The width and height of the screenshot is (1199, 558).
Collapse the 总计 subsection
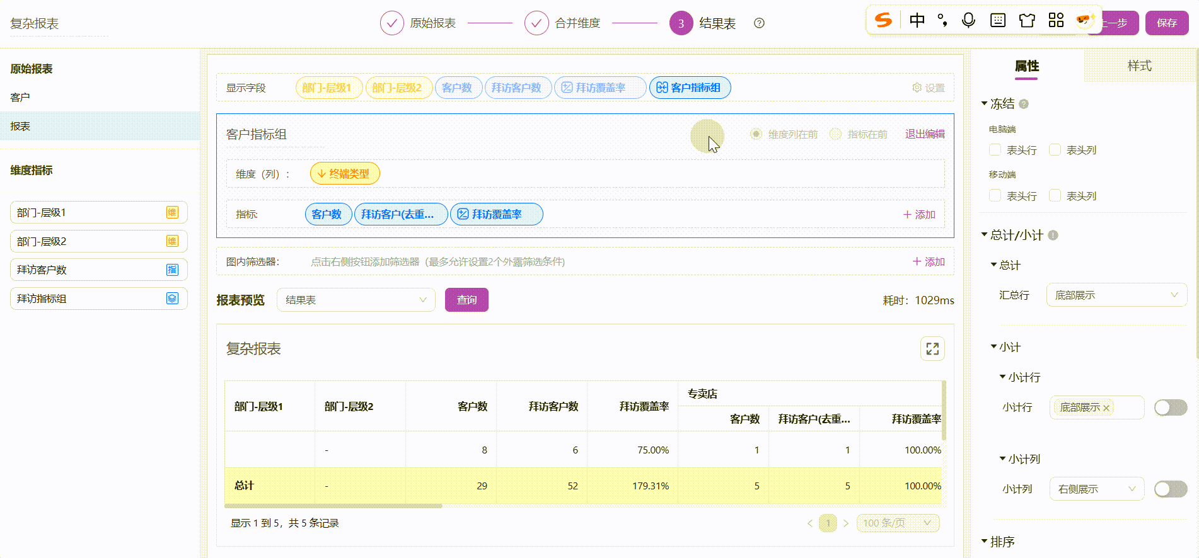(x=993, y=265)
